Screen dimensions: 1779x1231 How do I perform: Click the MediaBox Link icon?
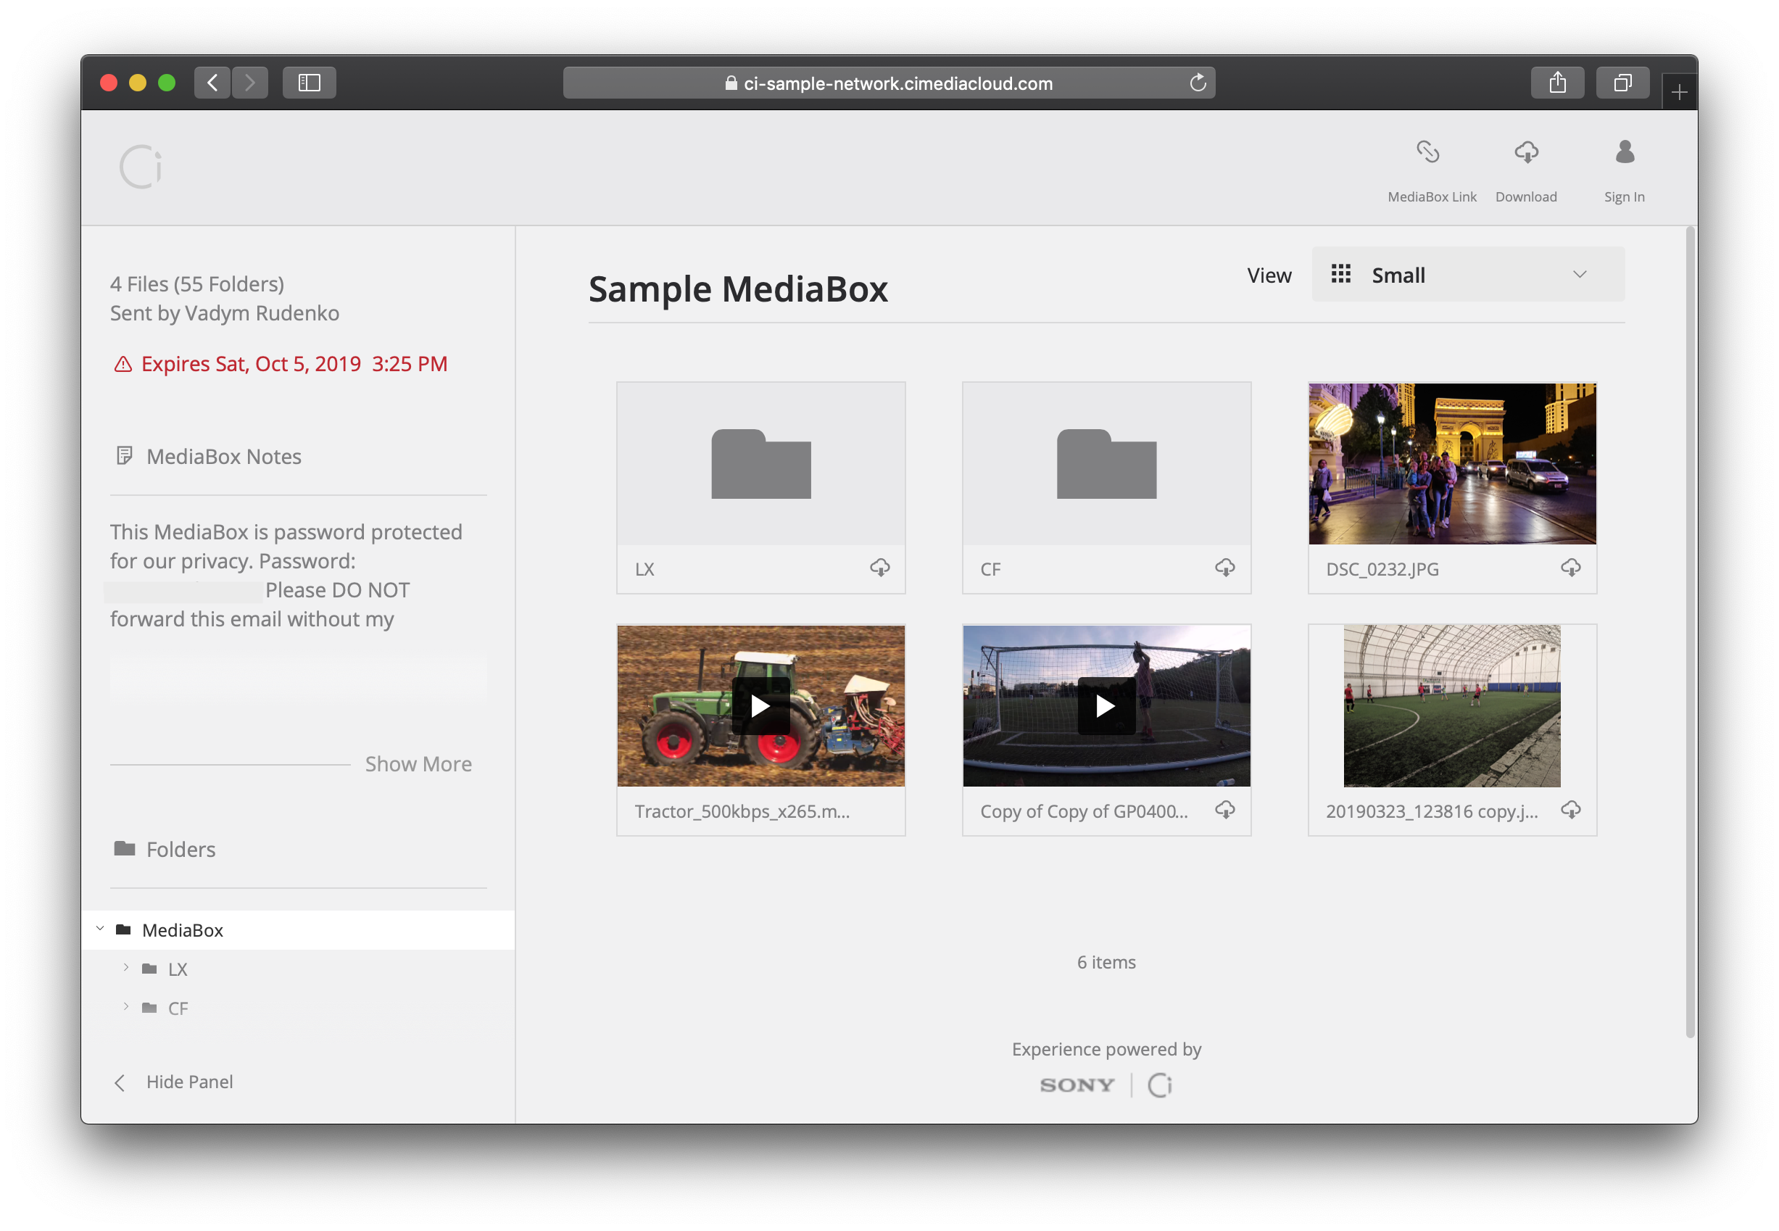(1430, 153)
